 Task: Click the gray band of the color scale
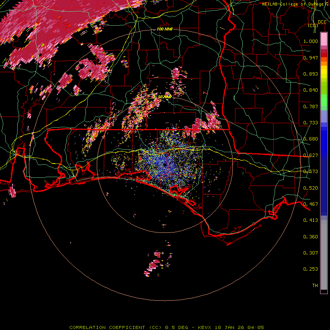[324, 255]
